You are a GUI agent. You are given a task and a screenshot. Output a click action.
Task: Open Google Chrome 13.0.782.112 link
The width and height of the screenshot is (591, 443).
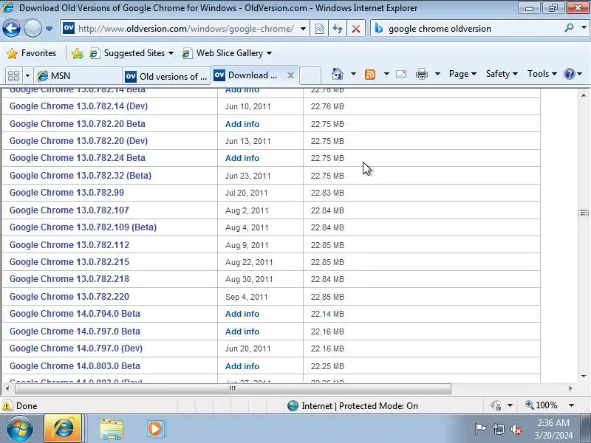click(69, 245)
